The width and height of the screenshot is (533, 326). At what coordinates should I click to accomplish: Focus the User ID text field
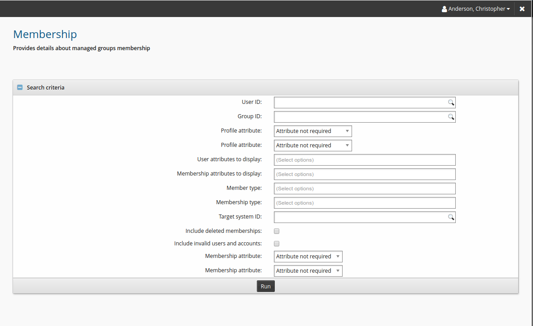coord(360,103)
